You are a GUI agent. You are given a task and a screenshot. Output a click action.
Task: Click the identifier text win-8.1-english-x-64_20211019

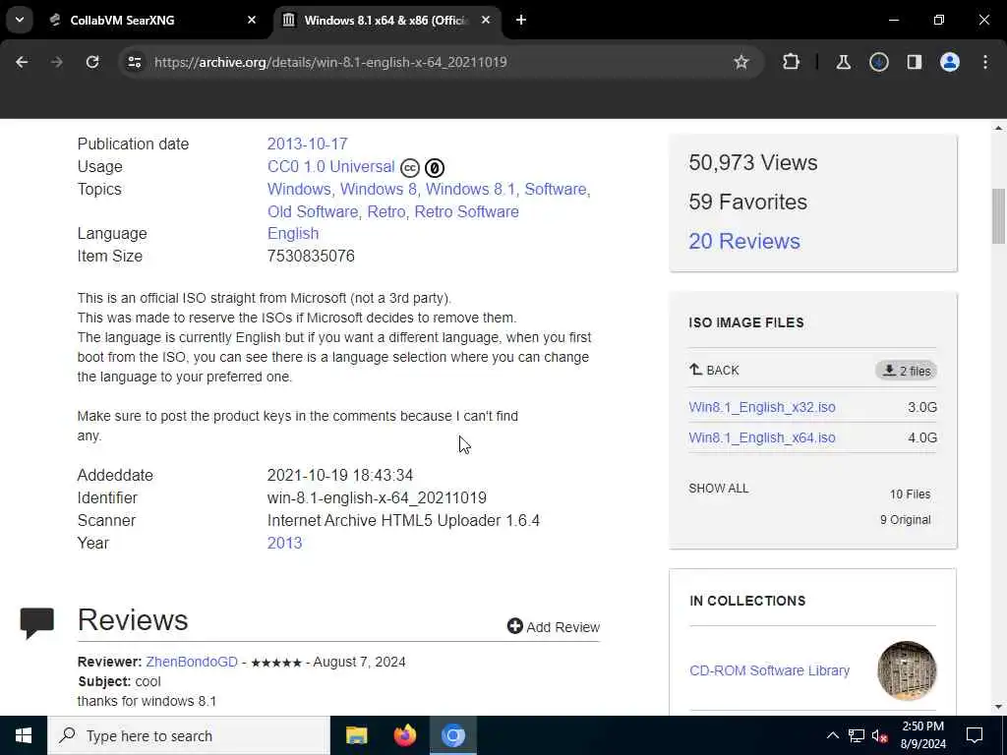pyautogui.click(x=377, y=498)
